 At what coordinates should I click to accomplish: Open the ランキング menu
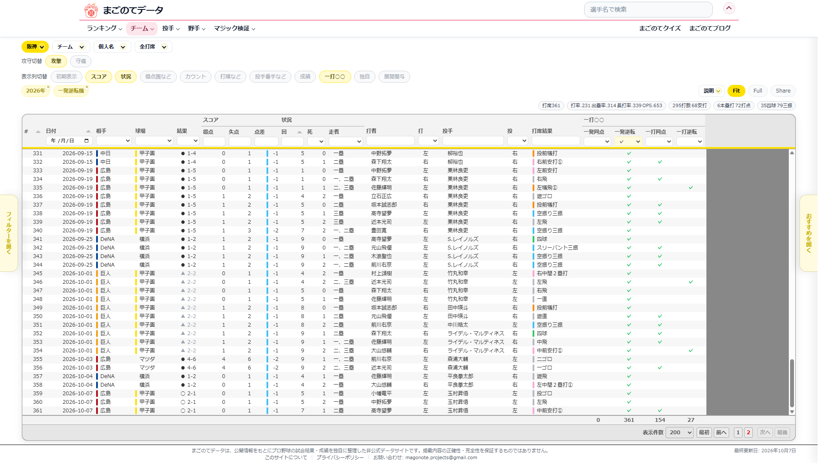[104, 28]
